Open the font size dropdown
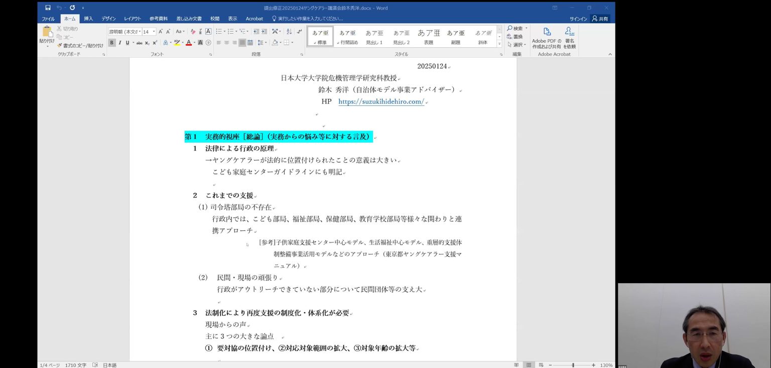Image resolution: width=771 pixels, height=368 pixels. coord(154,31)
